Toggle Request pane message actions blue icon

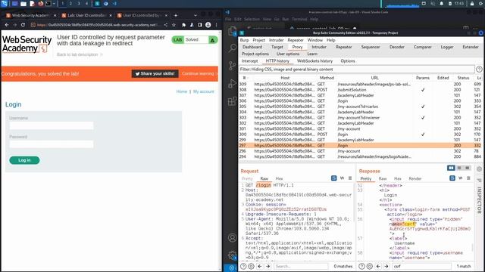(x=333, y=178)
